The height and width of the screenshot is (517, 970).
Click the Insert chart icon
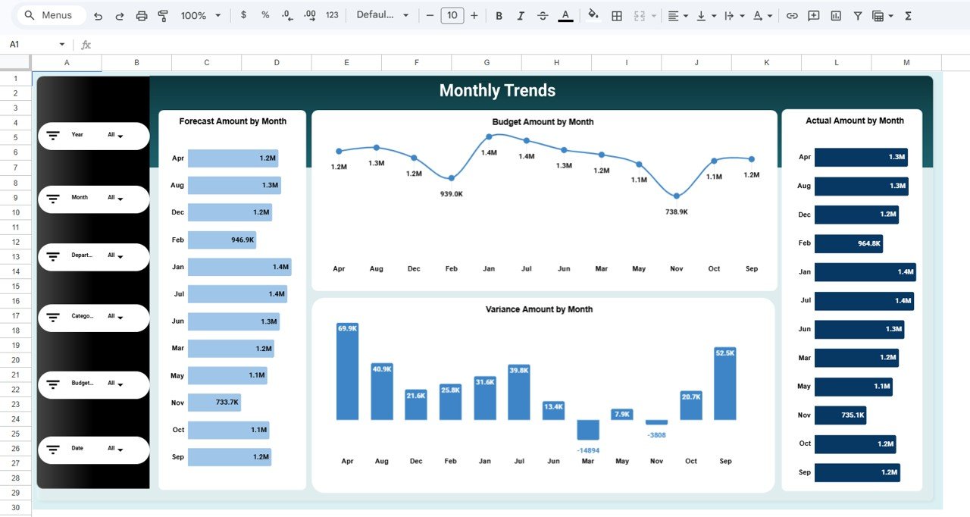[836, 16]
